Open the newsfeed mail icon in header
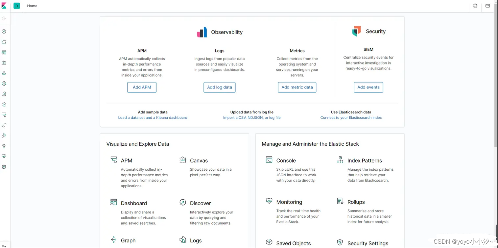This screenshot has height=248, width=498. pyautogui.click(x=487, y=6)
